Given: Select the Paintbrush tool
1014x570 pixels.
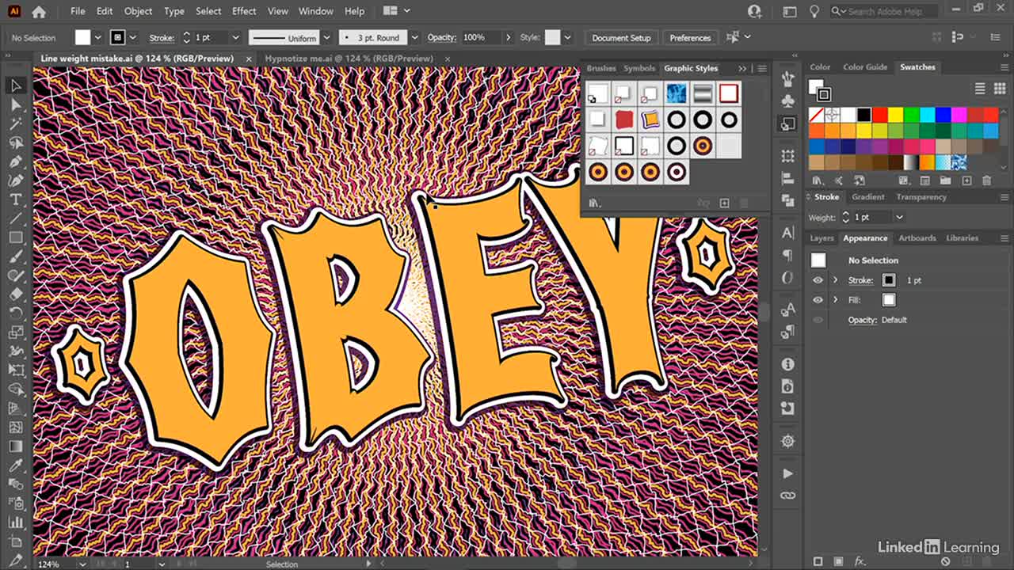Looking at the screenshot, I should click(15, 256).
